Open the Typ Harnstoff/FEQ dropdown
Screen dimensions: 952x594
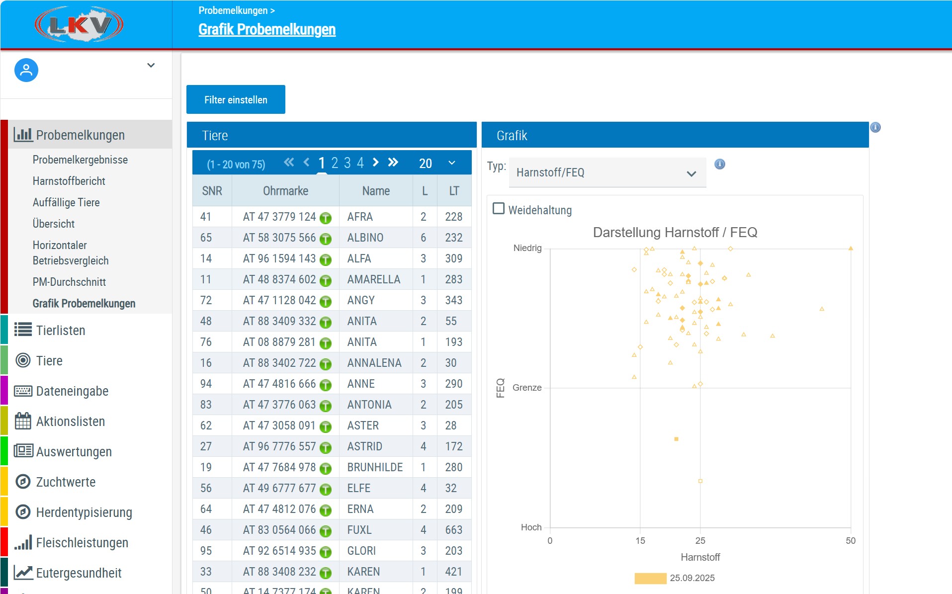click(607, 173)
